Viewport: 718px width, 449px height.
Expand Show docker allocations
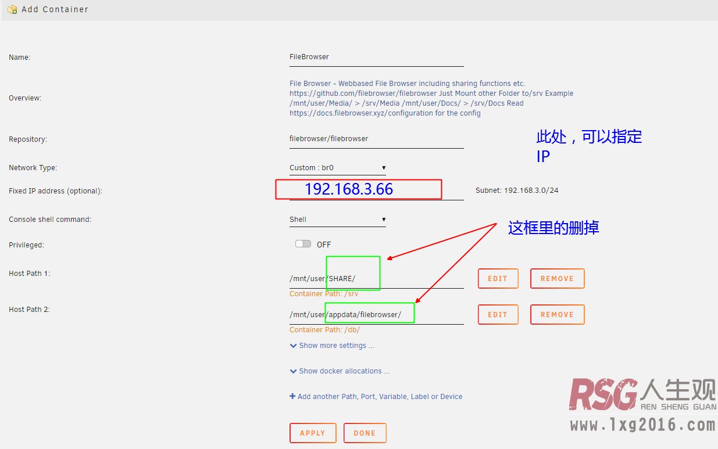click(x=340, y=371)
